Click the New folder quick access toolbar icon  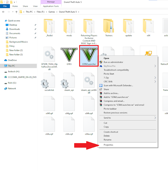coord(11,2)
